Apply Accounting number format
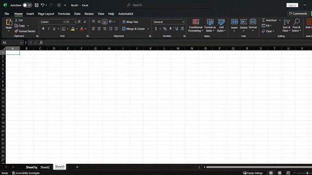The height and width of the screenshot is (175, 312). 156,29
